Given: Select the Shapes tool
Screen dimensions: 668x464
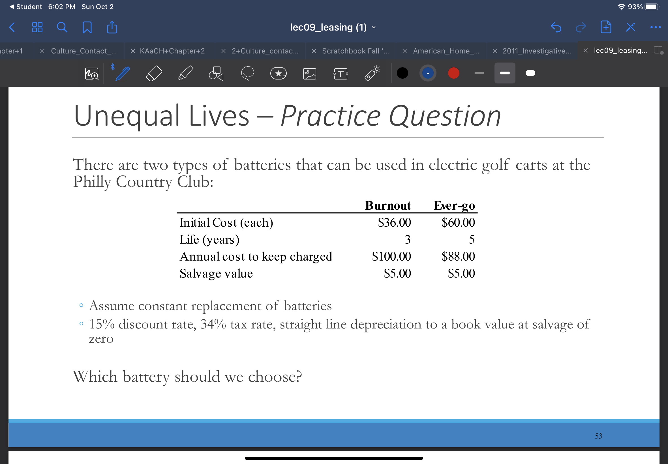Looking at the screenshot, I should point(216,73).
